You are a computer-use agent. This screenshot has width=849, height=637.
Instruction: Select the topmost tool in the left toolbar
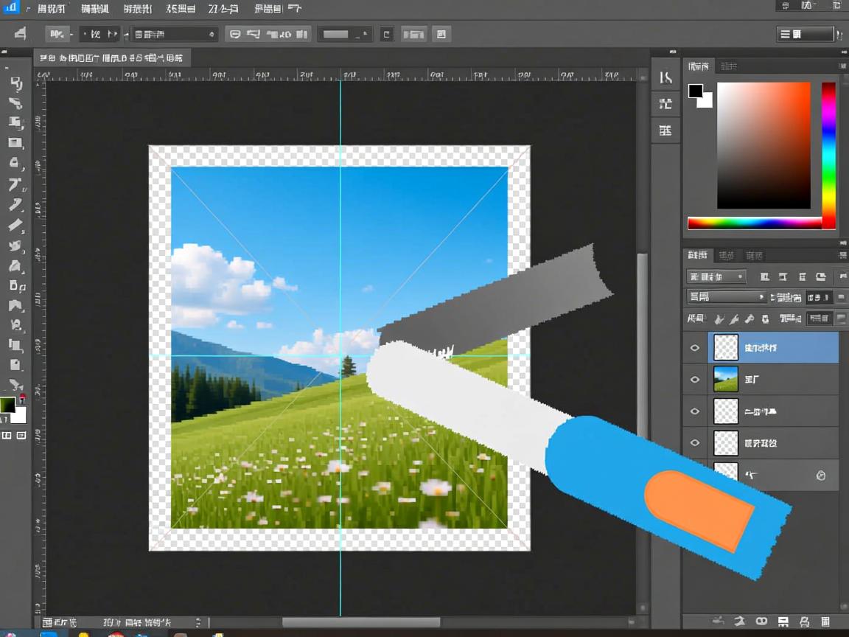[15, 82]
